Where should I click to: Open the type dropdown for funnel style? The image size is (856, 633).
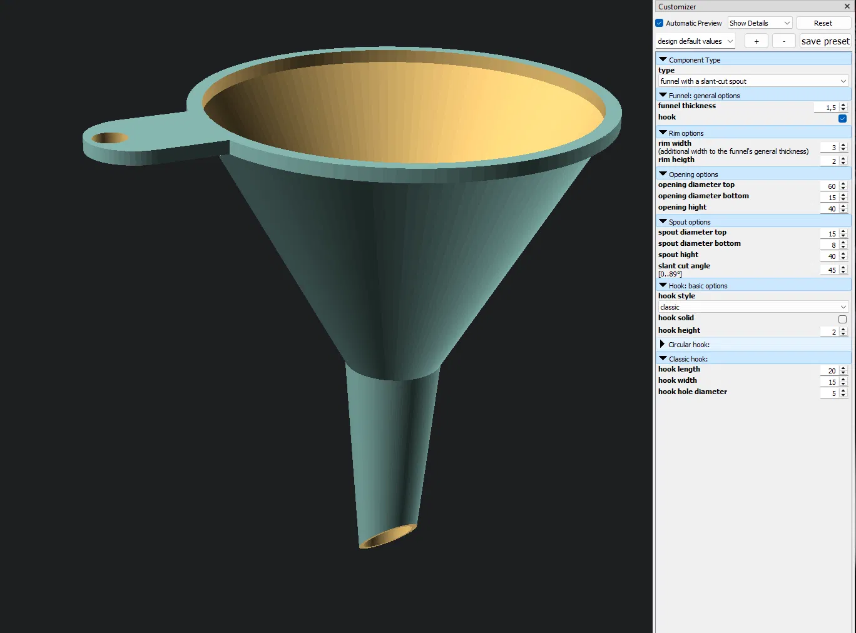[753, 81]
